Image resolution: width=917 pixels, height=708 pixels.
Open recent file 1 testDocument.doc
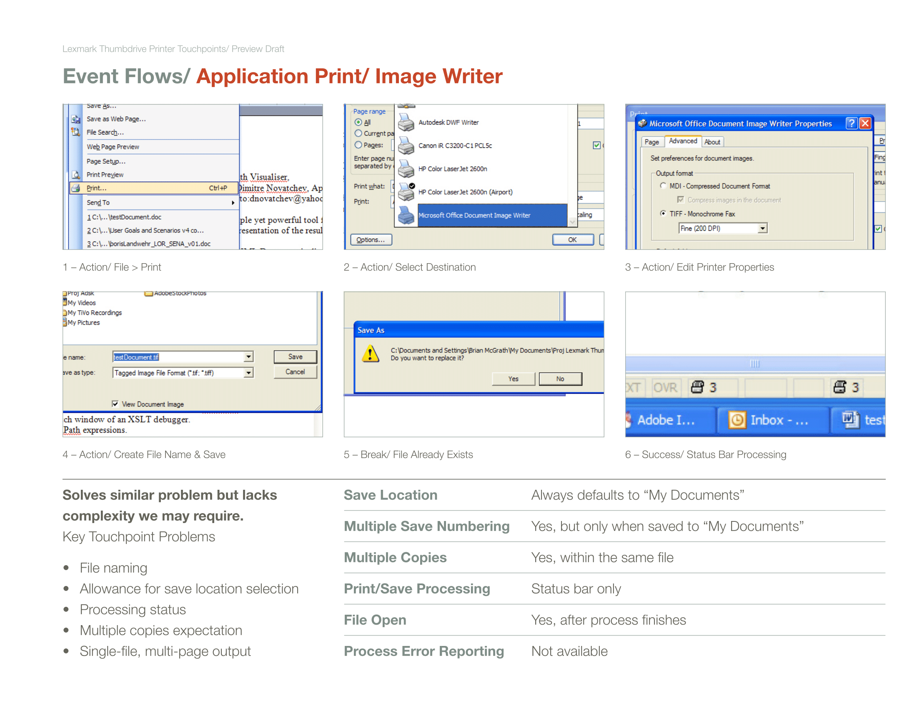pos(124,217)
